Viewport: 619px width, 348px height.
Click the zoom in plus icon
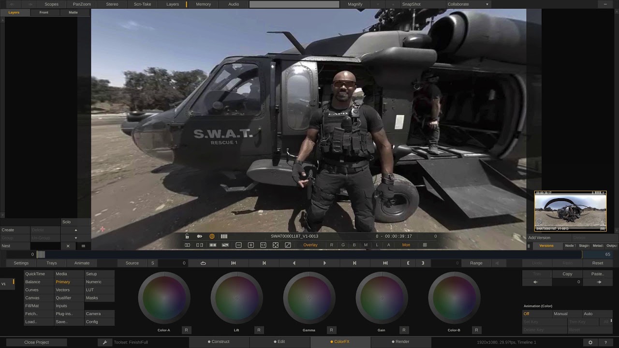[251, 245]
